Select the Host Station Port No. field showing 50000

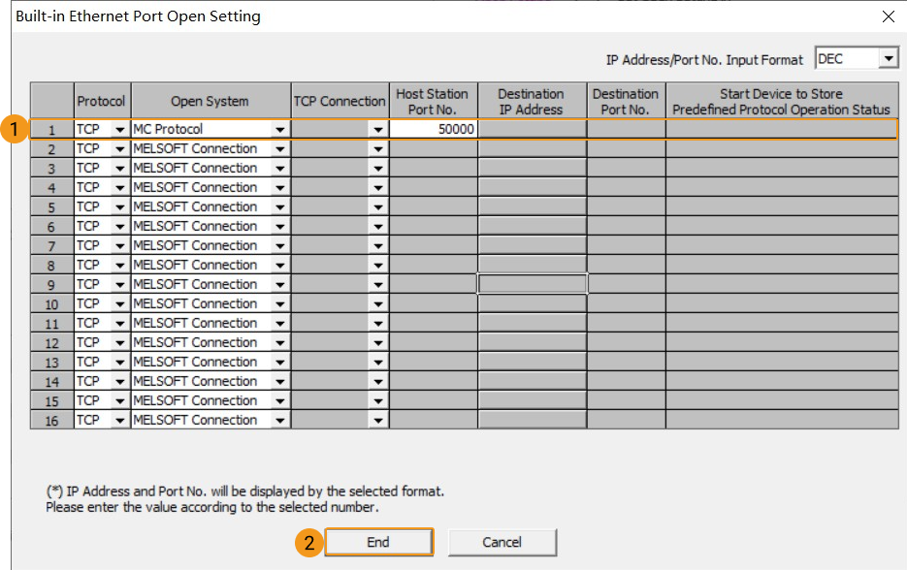pyautogui.click(x=433, y=129)
